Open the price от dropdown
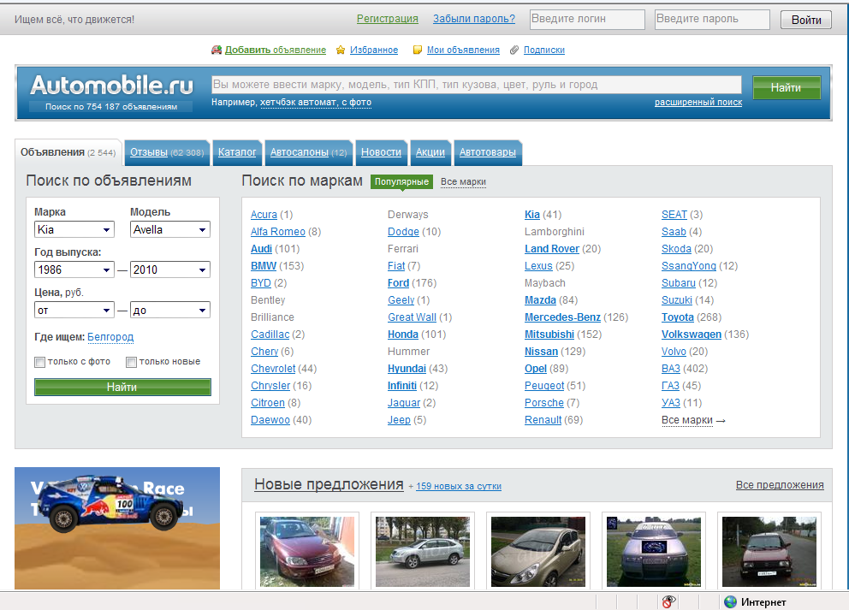This screenshot has width=849, height=610. point(74,311)
